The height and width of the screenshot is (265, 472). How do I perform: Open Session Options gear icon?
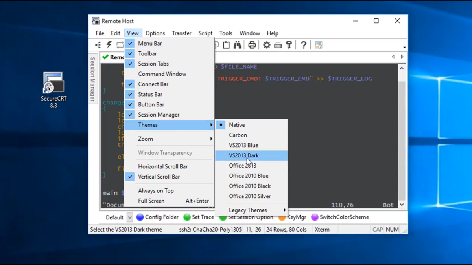267,45
